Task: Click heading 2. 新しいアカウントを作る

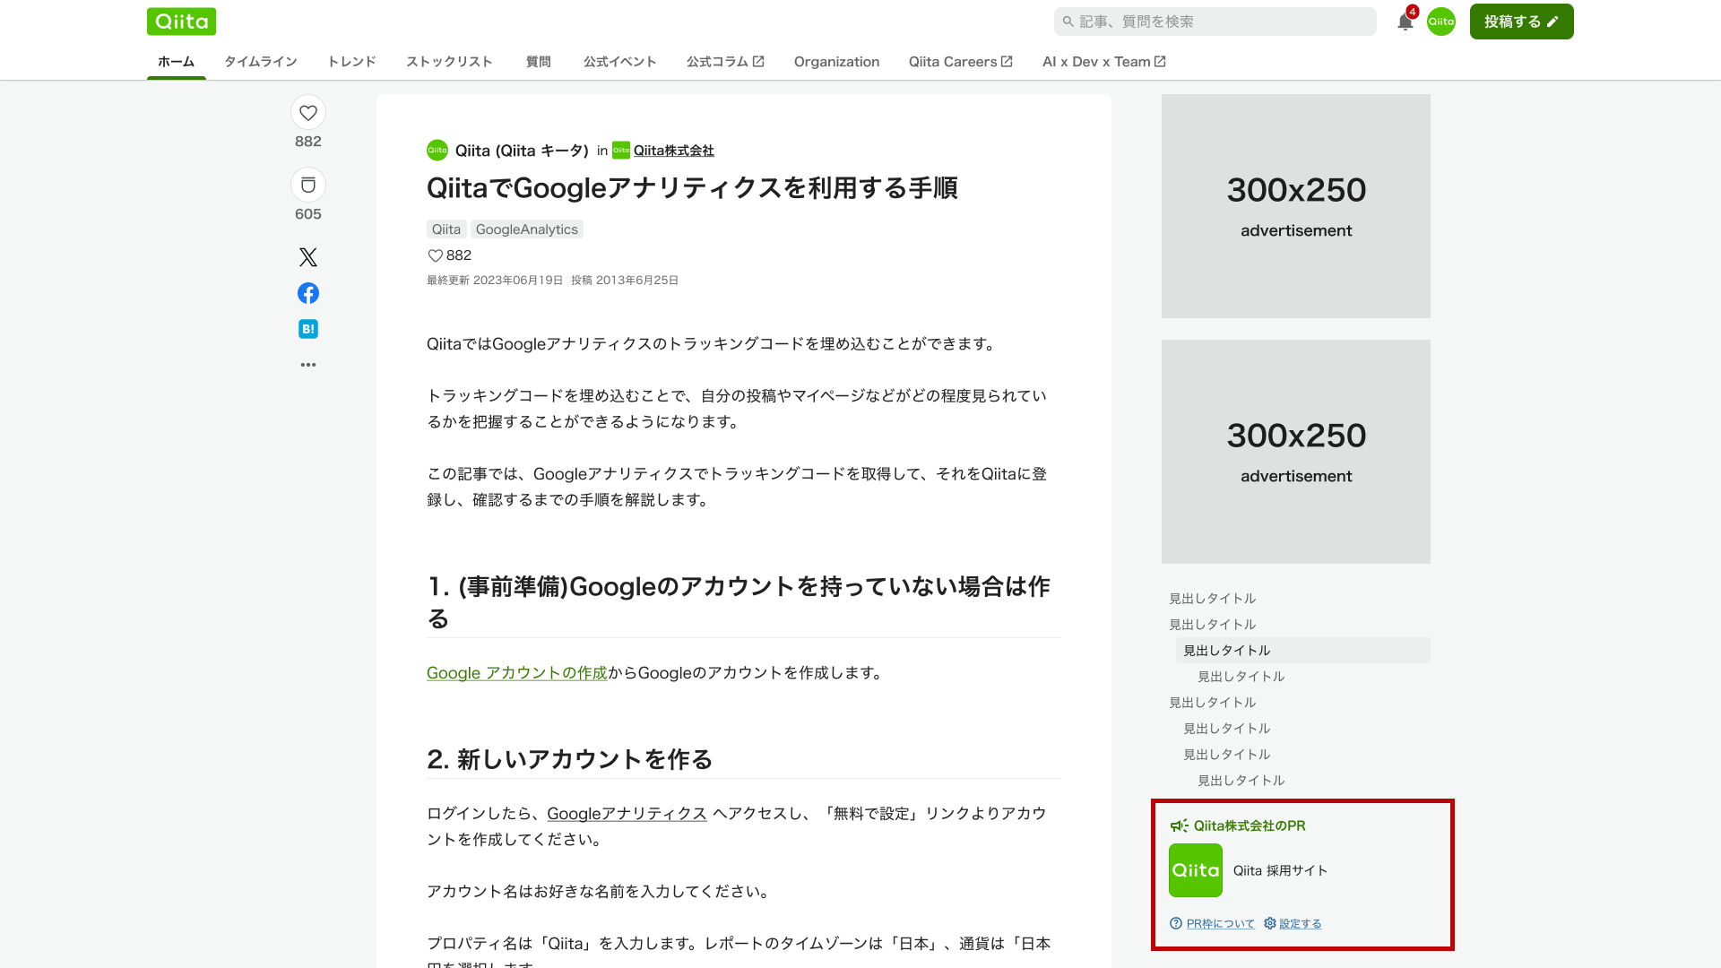Action: [570, 759]
